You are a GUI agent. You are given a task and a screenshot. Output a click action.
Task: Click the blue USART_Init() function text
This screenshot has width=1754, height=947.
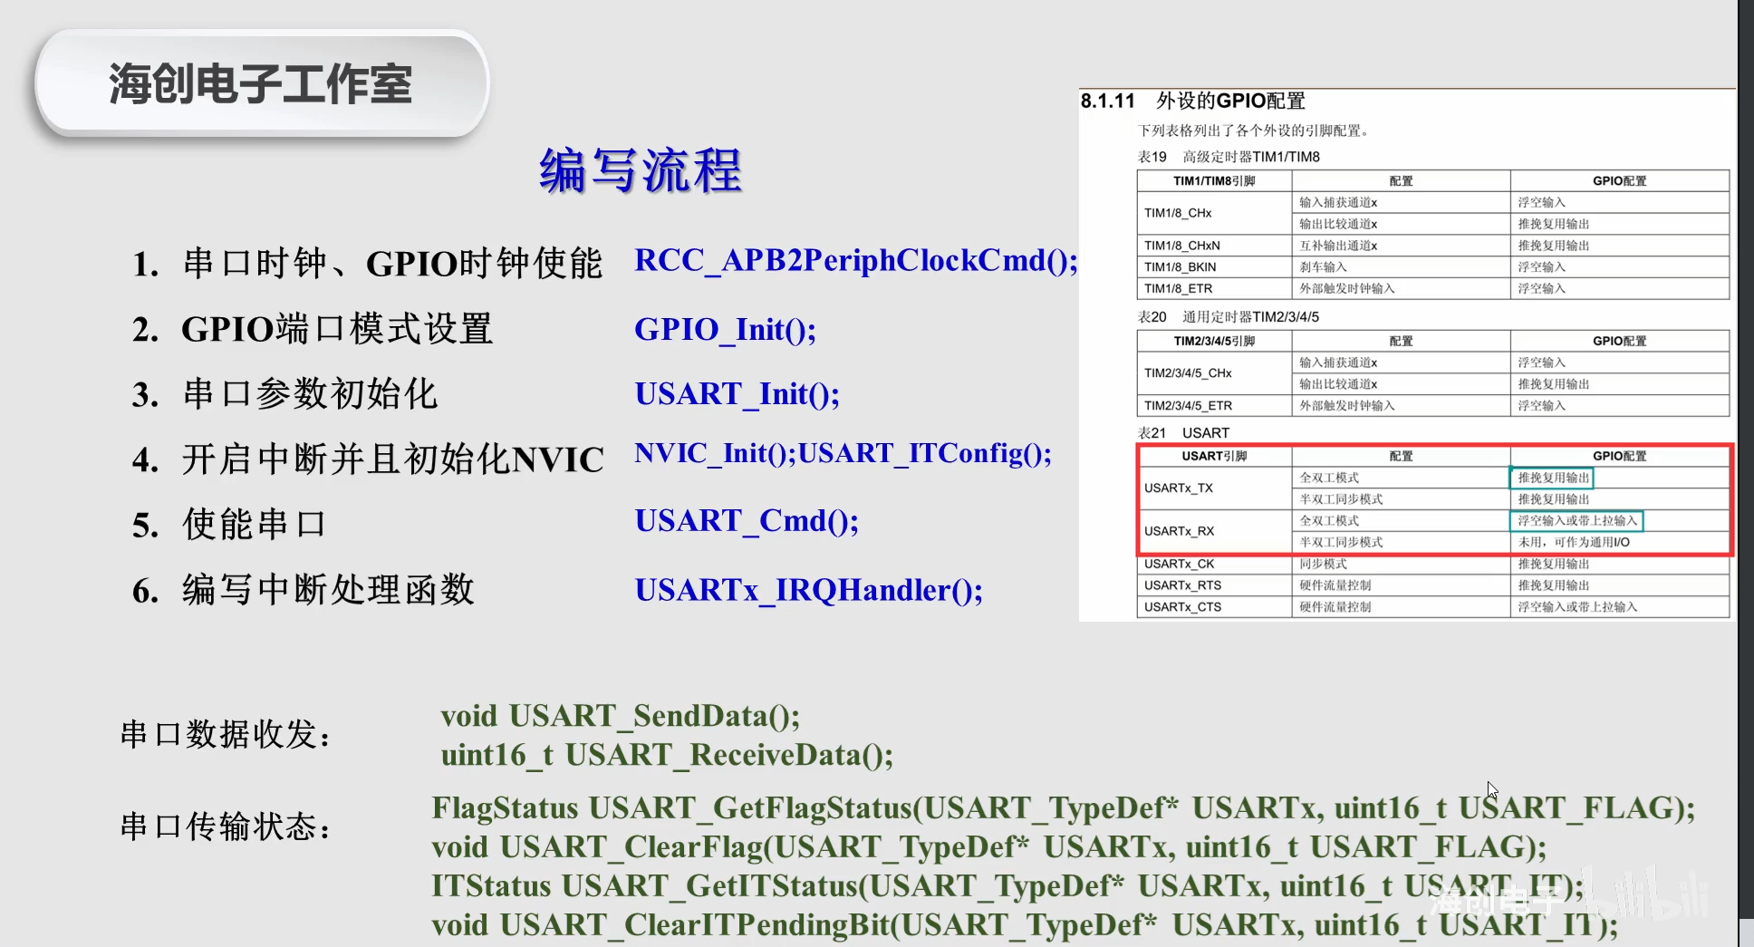737,394
